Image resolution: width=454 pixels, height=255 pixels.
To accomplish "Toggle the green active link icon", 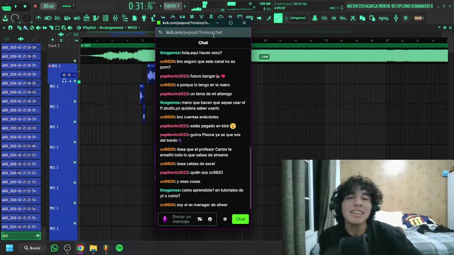I will tap(278, 18).
